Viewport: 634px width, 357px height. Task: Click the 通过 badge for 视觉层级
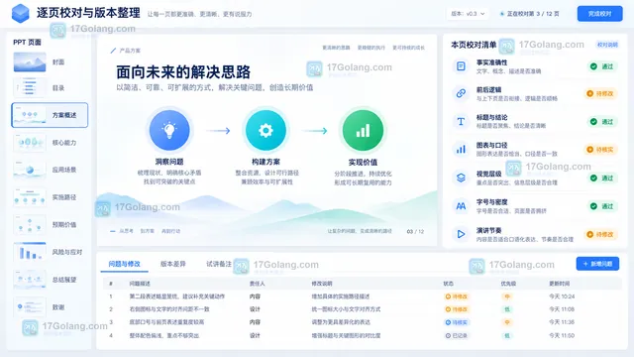pyautogui.click(x=602, y=178)
